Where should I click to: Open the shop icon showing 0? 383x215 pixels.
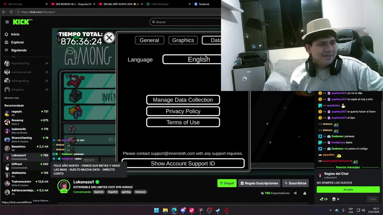[x=336, y=199]
